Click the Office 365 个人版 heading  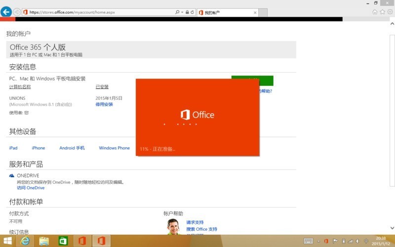[x=38, y=47]
